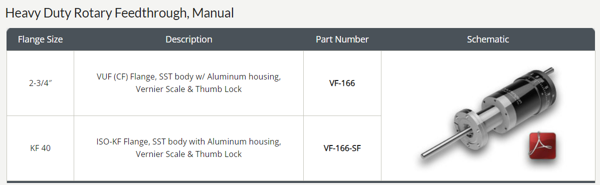
Task: Click the word Manual in the title
Action: (x=213, y=13)
